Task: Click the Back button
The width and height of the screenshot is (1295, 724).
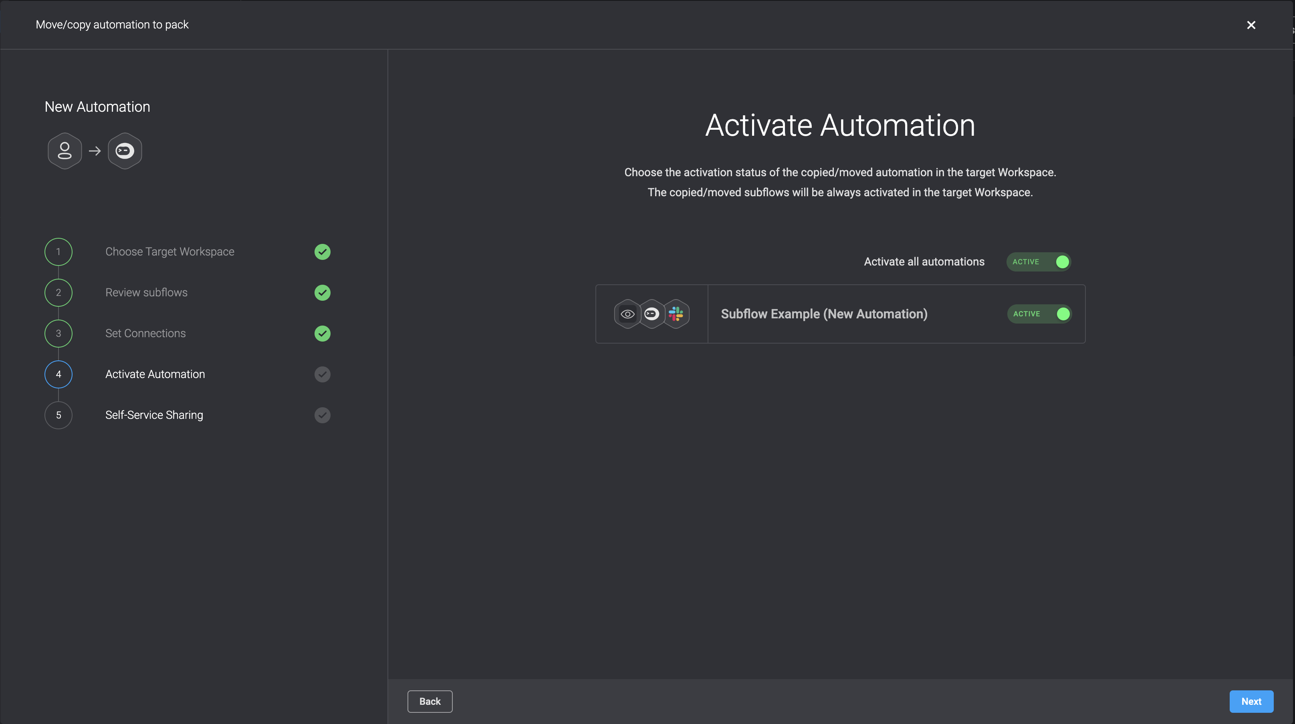Action: coord(430,702)
